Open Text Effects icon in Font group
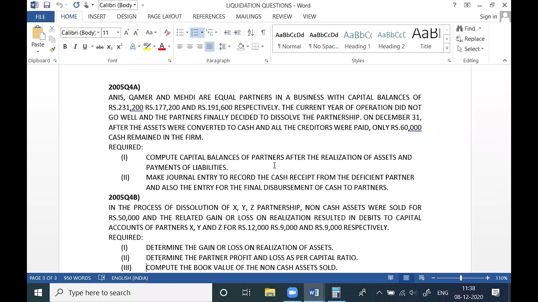The height and width of the screenshot is (302, 538). pos(133,47)
